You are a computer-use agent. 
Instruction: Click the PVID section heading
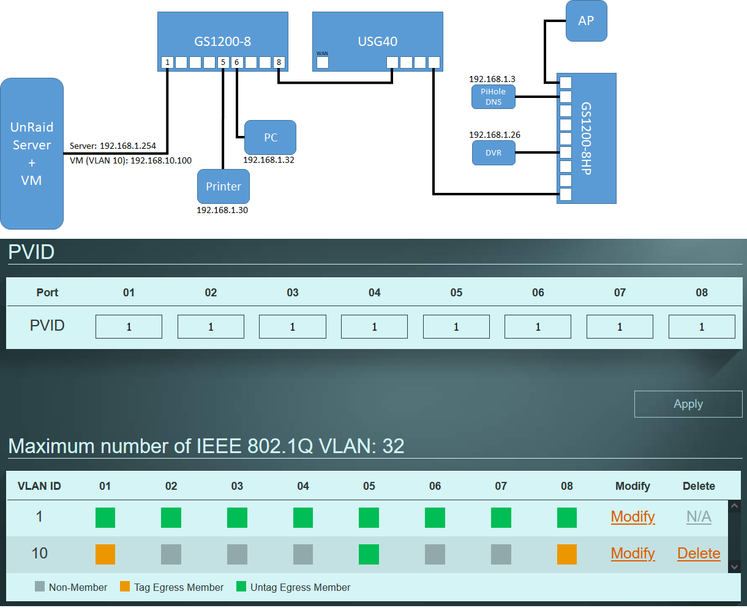point(31,252)
